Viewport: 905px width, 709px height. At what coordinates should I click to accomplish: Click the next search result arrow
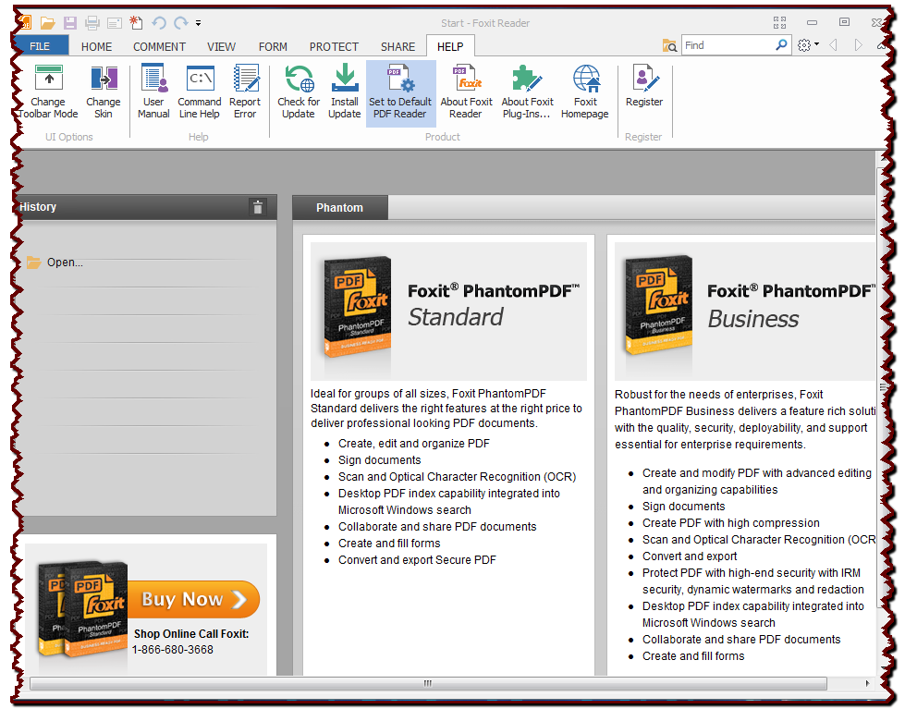[x=858, y=45]
